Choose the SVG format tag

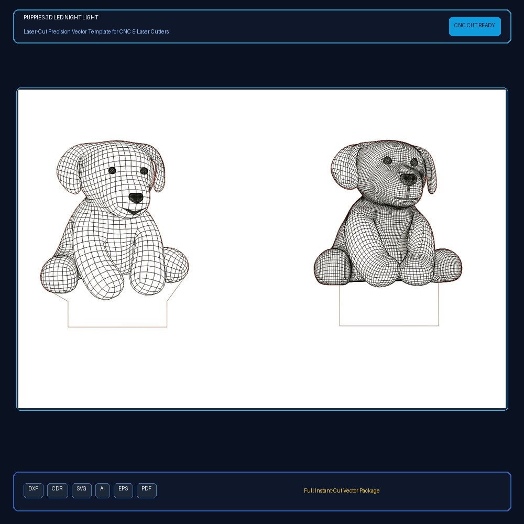pyautogui.click(x=82, y=490)
